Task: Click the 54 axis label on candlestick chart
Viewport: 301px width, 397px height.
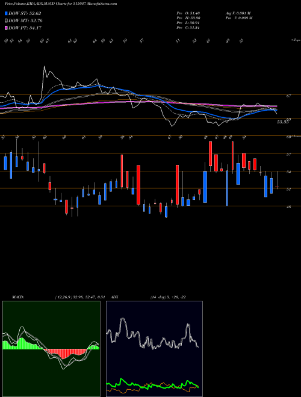Action: [x=289, y=172]
